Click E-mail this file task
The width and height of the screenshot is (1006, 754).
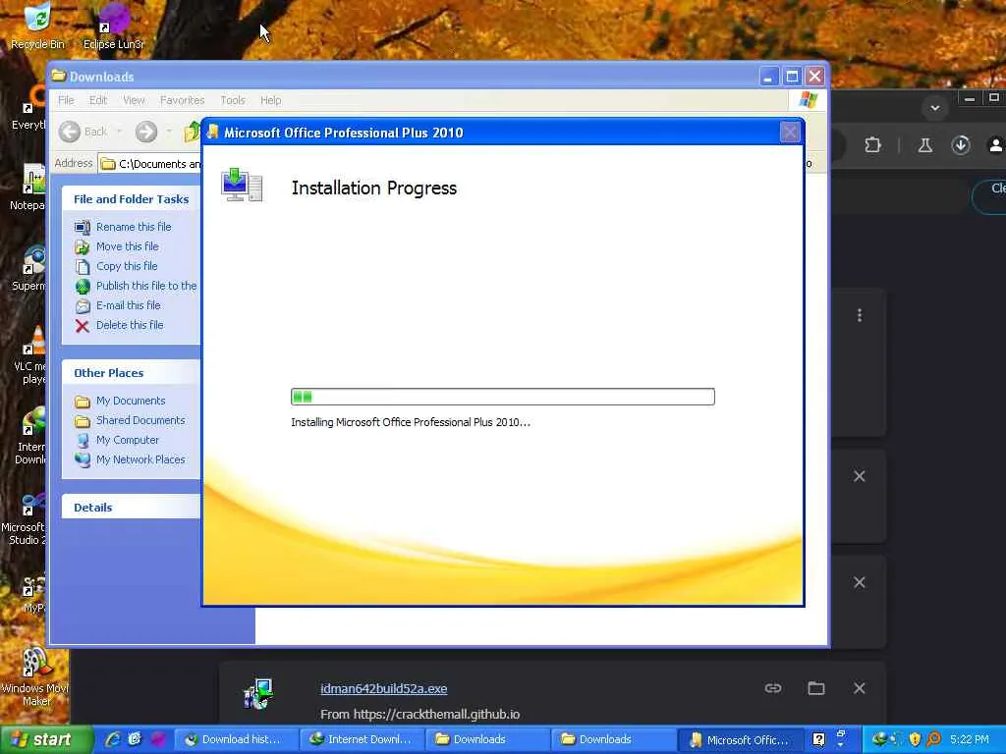[x=129, y=306]
